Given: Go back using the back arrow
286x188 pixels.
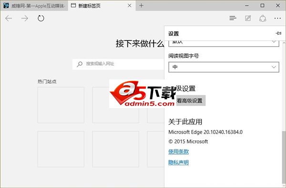Looking at the screenshot, I should click(x=9, y=19).
